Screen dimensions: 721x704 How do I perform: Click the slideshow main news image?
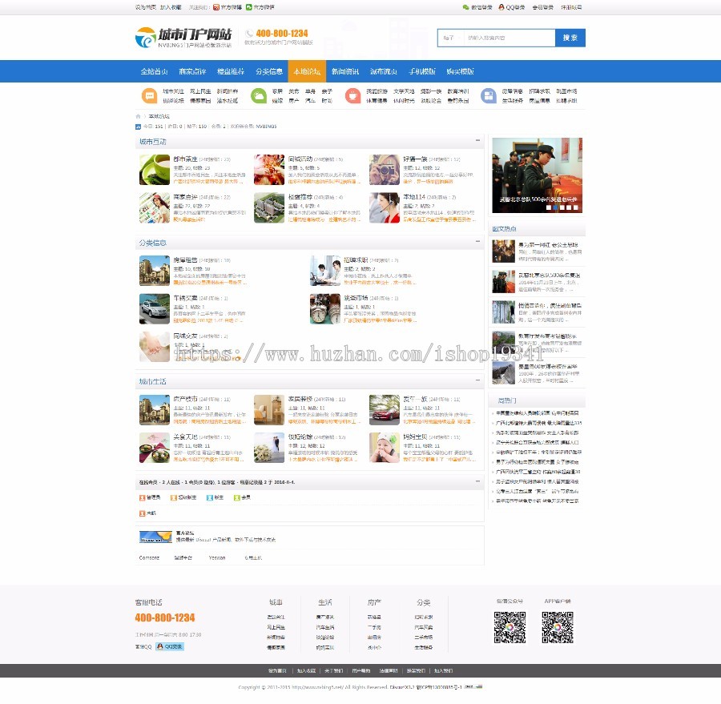[x=537, y=175]
